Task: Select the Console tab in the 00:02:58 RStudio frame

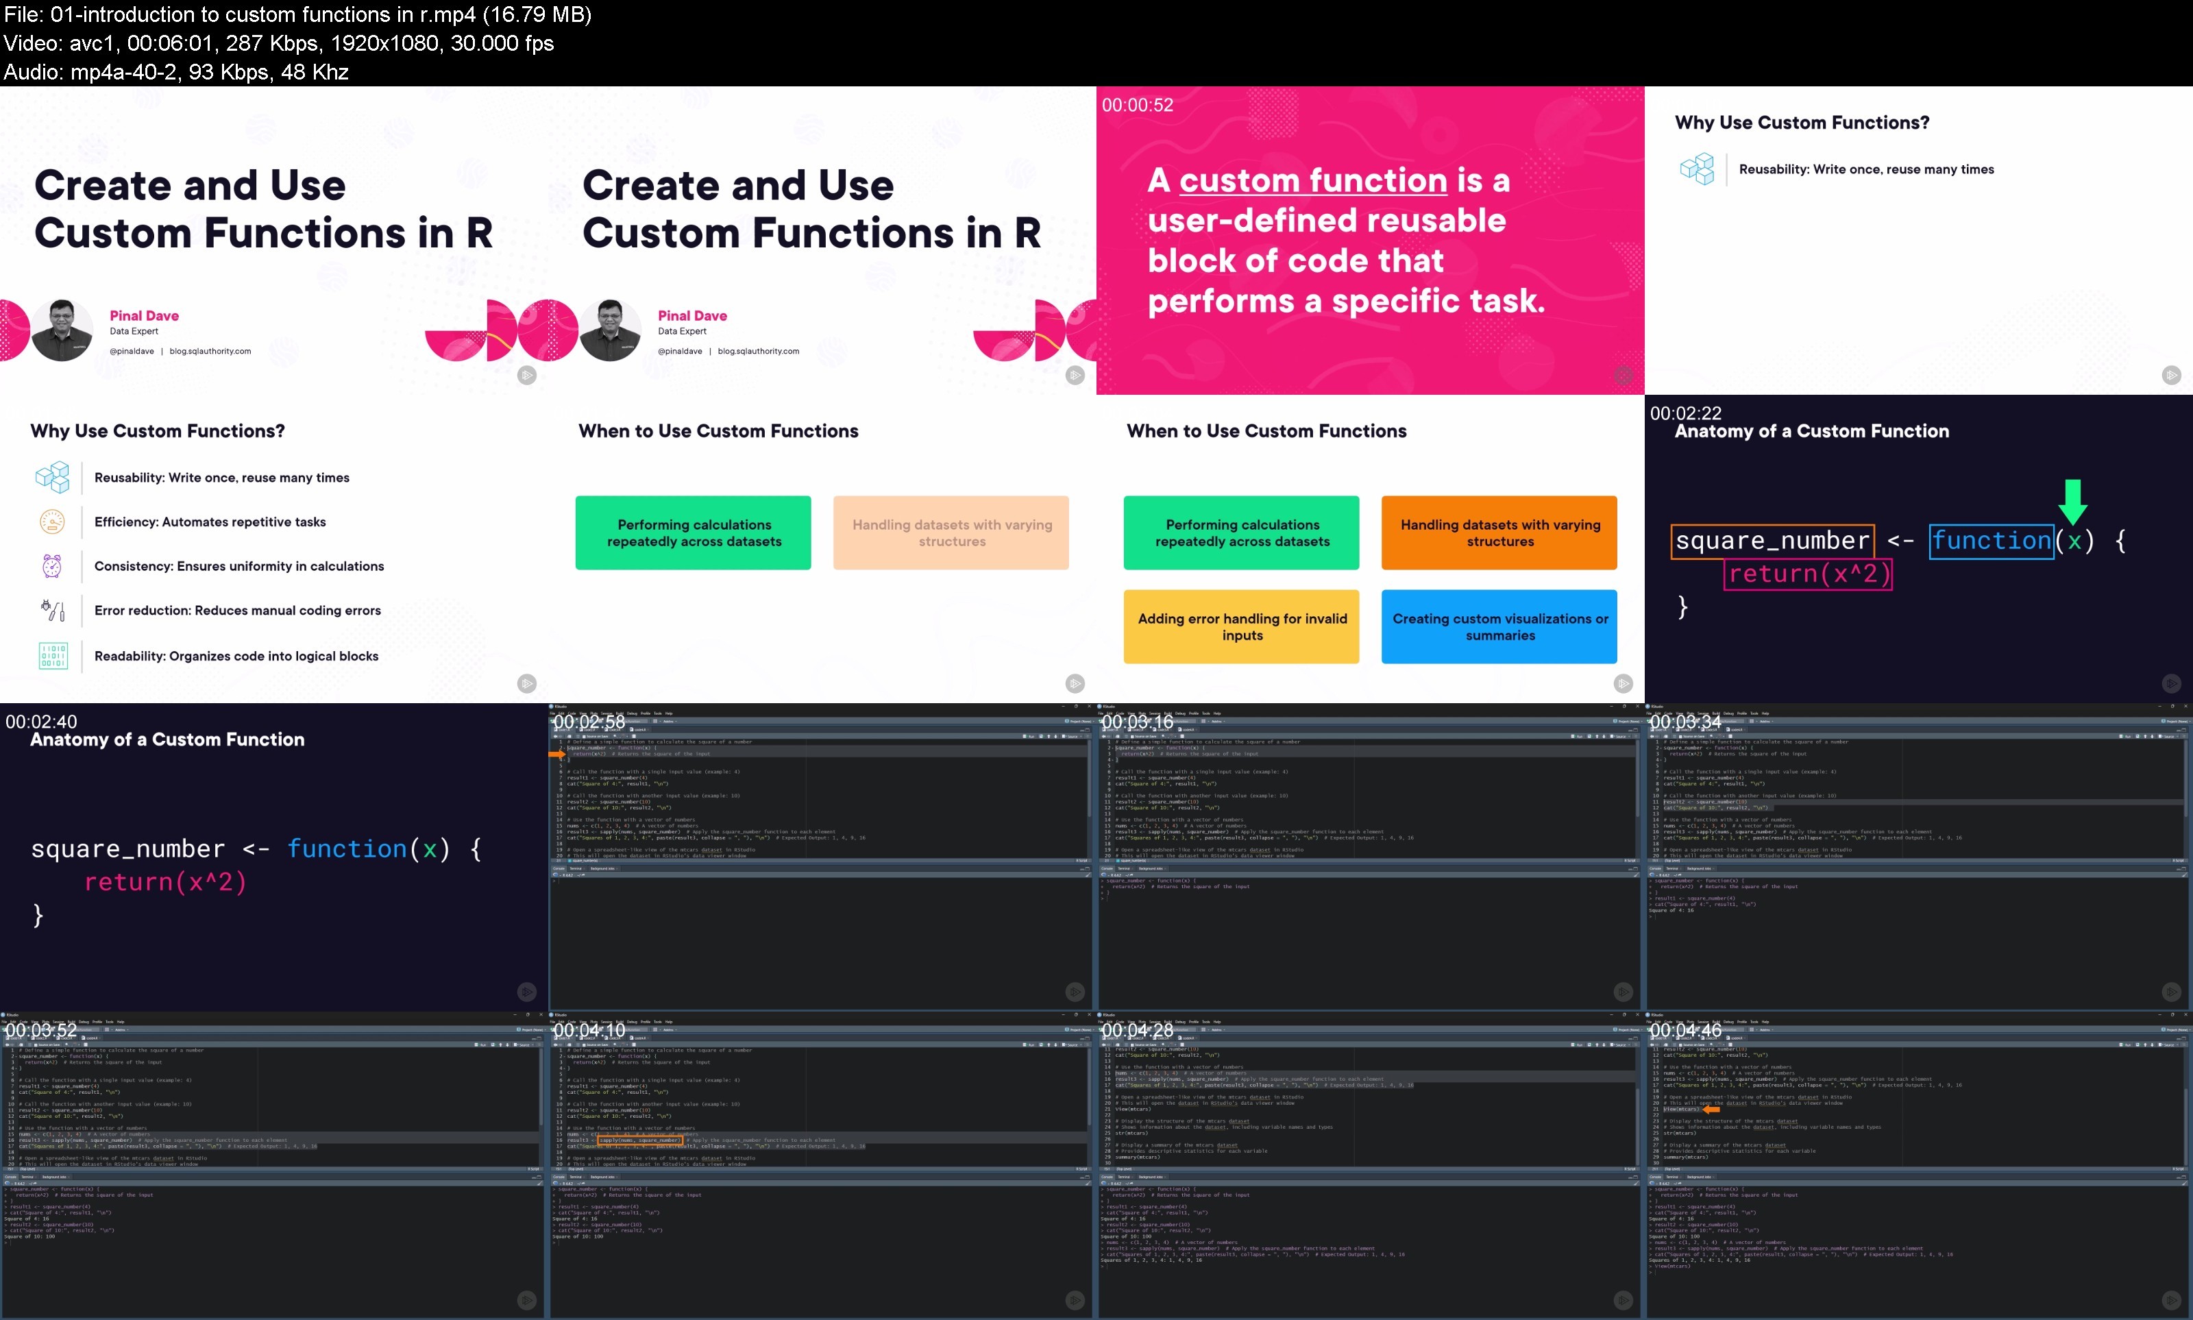Action: tap(559, 869)
